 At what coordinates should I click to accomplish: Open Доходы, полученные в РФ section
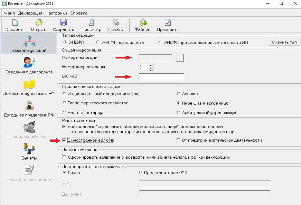click(x=29, y=87)
